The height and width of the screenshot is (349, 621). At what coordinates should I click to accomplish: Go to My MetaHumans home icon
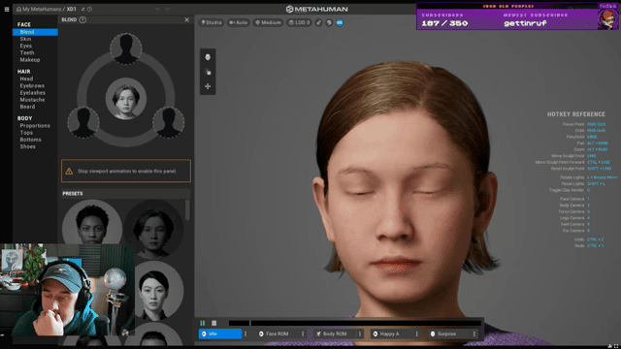18,9
